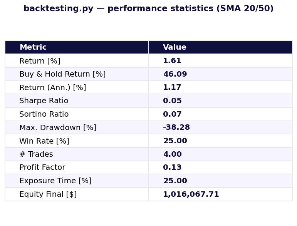The image size is (297, 226).
Task: Click the '1.61' return value
Action: (172, 61)
